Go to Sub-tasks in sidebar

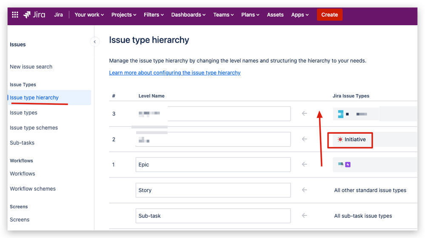[x=22, y=143]
